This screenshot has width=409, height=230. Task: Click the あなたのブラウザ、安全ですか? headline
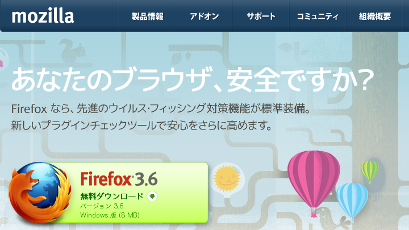click(x=192, y=79)
